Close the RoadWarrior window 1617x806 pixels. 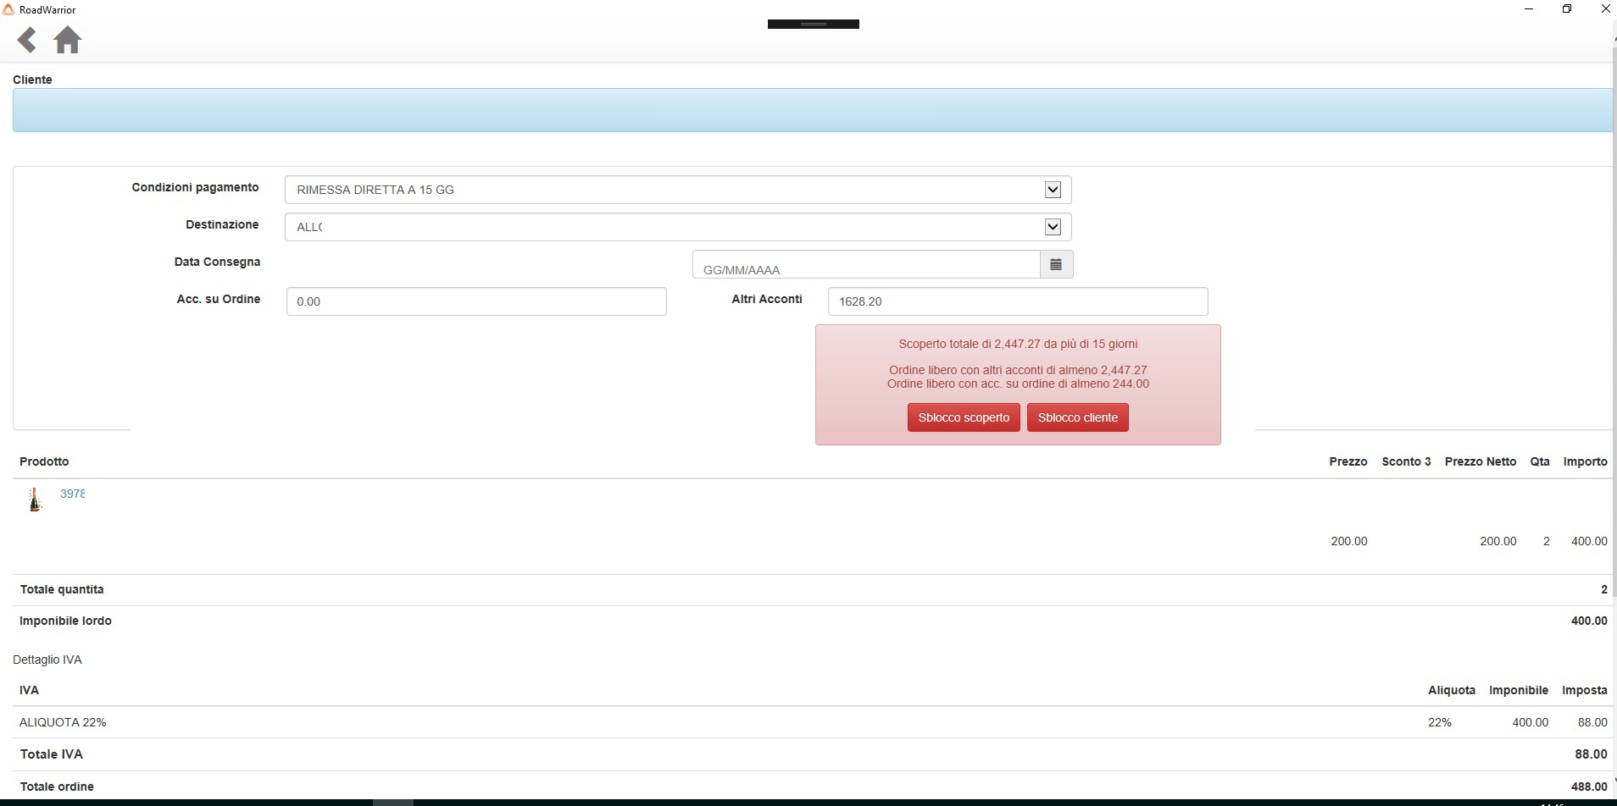click(x=1605, y=9)
